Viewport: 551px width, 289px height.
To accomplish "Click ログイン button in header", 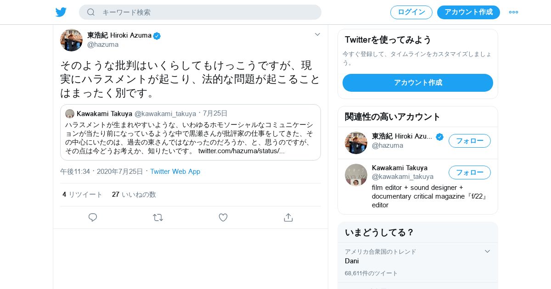I will pyautogui.click(x=411, y=12).
